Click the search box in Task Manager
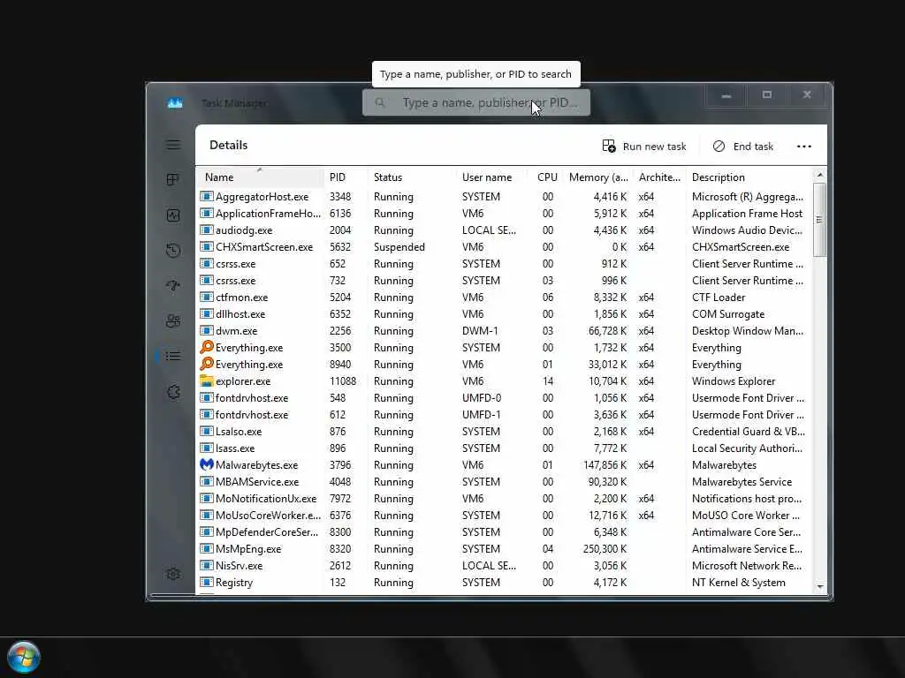 coord(476,102)
